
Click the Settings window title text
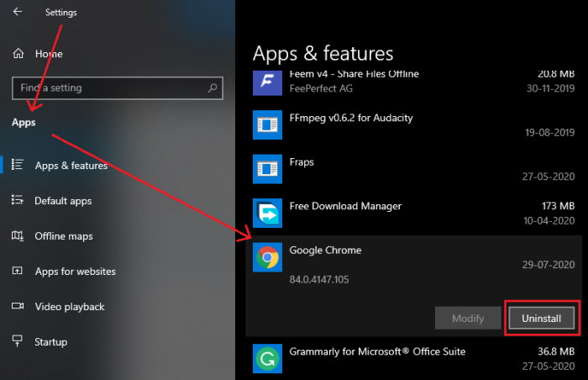pyautogui.click(x=60, y=12)
